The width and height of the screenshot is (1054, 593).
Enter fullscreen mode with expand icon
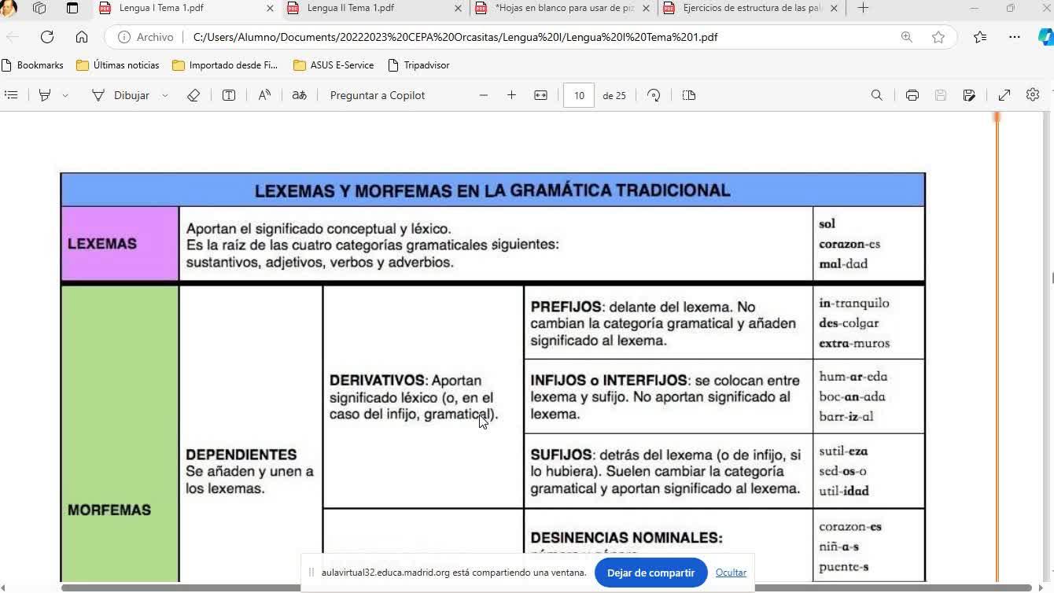(x=1004, y=95)
